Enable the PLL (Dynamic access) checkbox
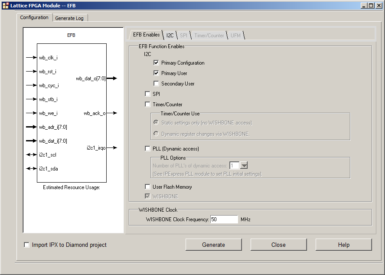Image resolution: width=385 pixels, height=275 pixels. [147, 148]
